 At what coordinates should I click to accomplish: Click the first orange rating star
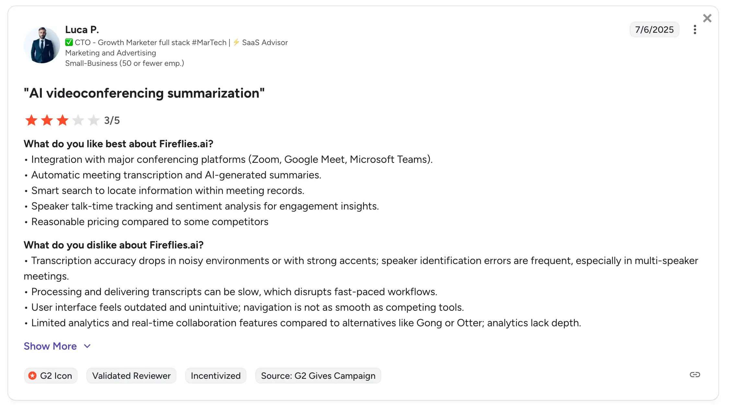click(31, 120)
